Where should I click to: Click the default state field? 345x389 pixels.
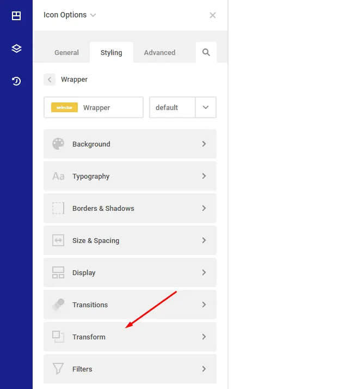172,107
